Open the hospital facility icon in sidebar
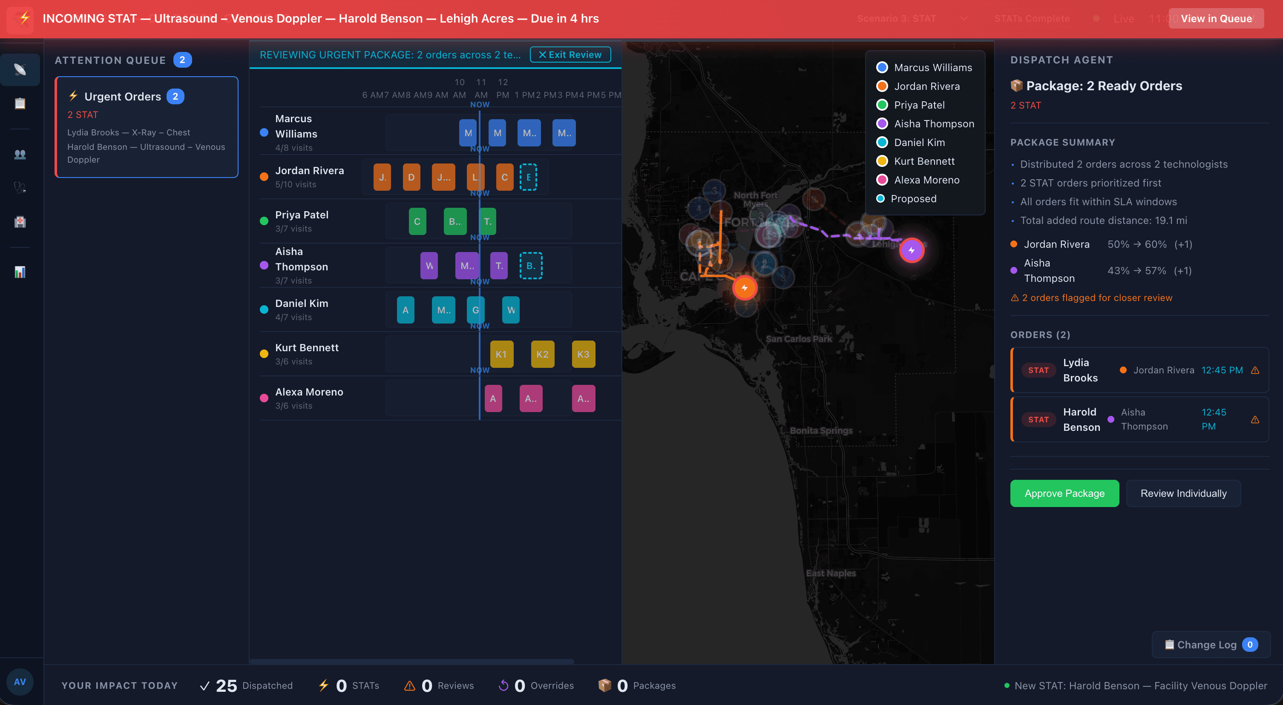This screenshot has width=1283, height=705. coord(20,221)
